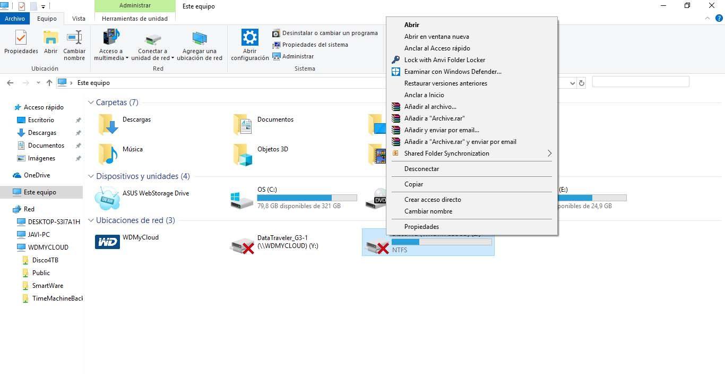Click Desinstalar o cambiar un programa icon
This screenshot has height=376, width=725.
[x=277, y=32]
